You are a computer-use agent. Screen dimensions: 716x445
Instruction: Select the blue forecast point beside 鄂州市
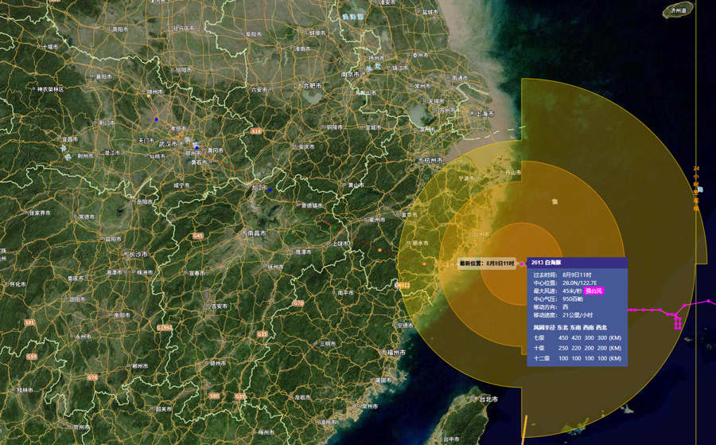click(197, 147)
